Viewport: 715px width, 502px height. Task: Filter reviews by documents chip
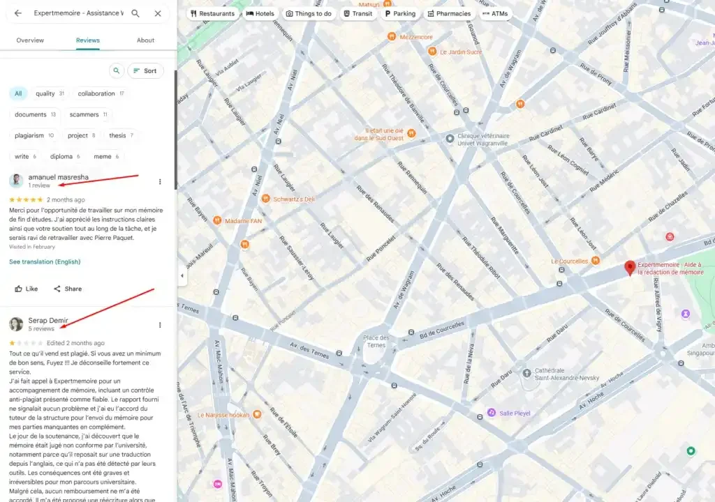pyautogui.click(x=35, y=114)
